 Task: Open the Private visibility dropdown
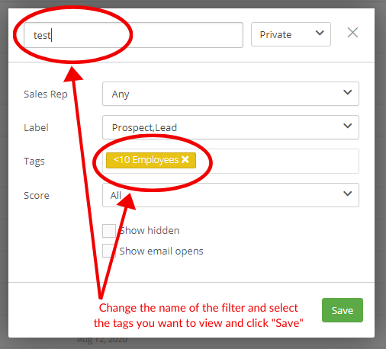coord(291,34)
